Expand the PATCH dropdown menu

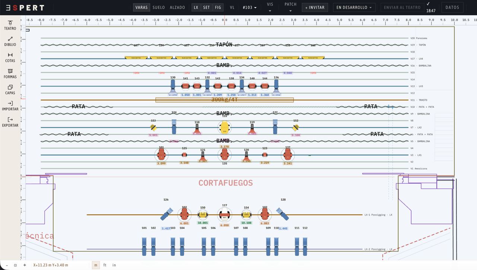tap(291, 7)
